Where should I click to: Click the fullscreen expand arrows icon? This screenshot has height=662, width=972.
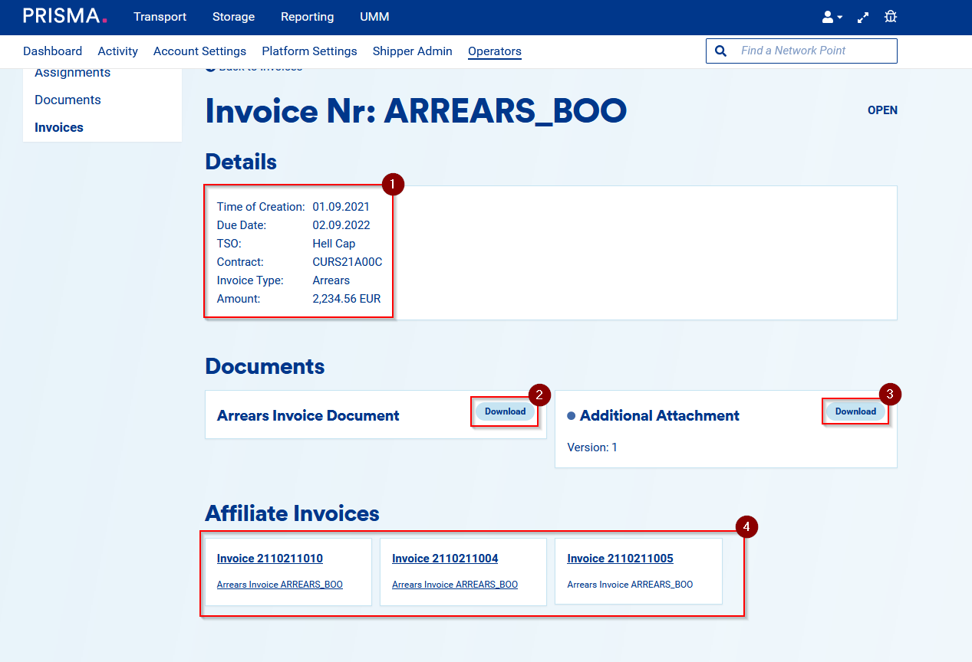tap(863, 17)
